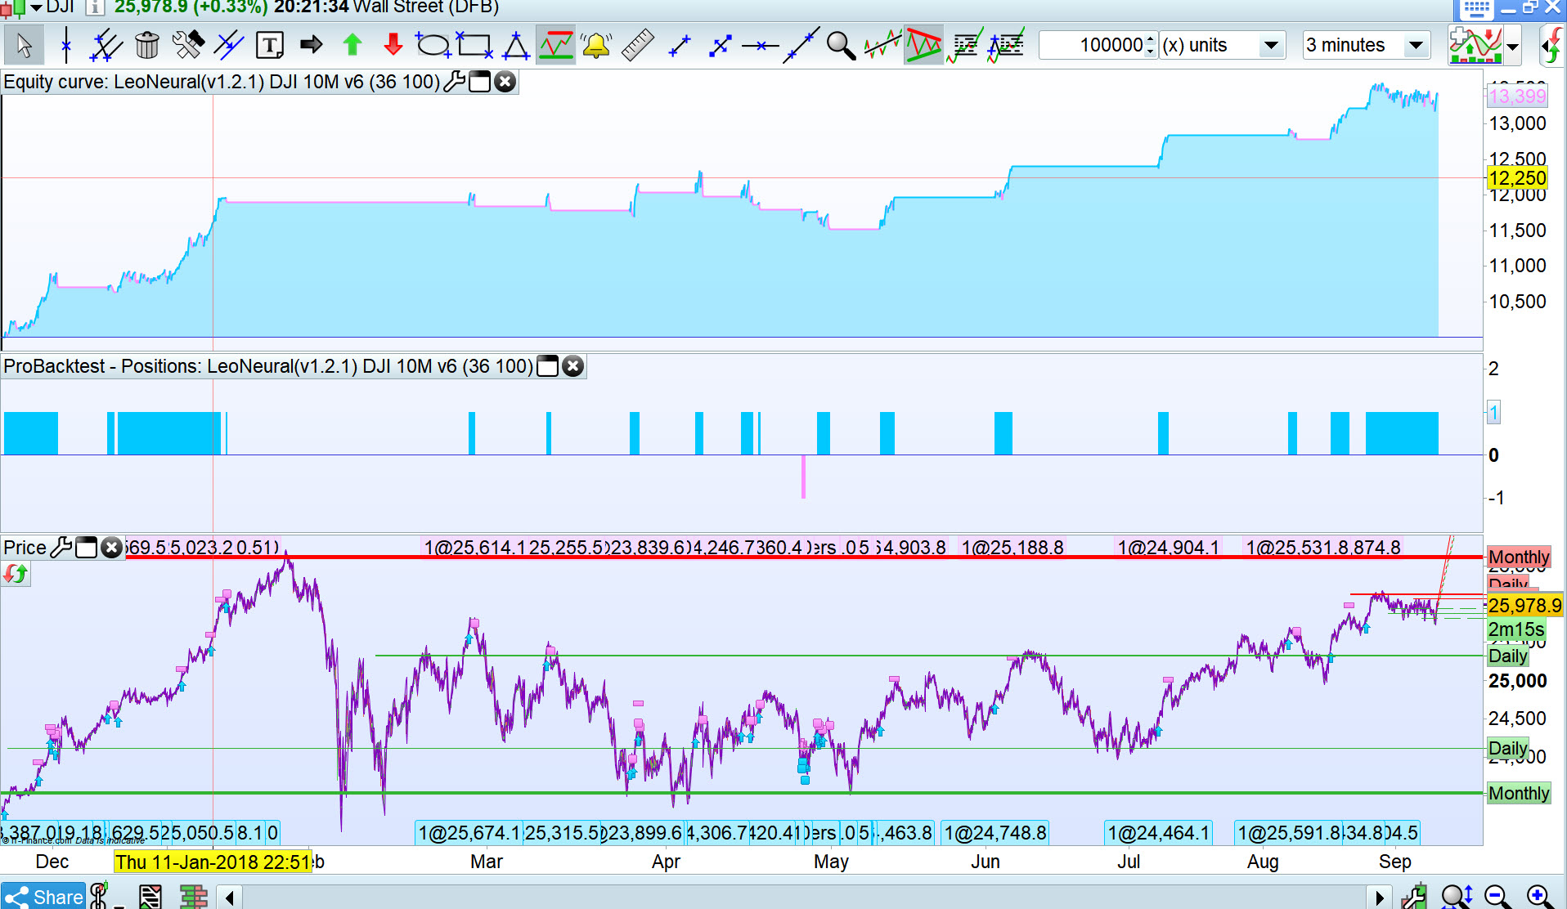Image resolution: width=1567 pixels, height=909 pixels.
Task: Click the yellow 12,250 price label
Action: coord(1517,178)
